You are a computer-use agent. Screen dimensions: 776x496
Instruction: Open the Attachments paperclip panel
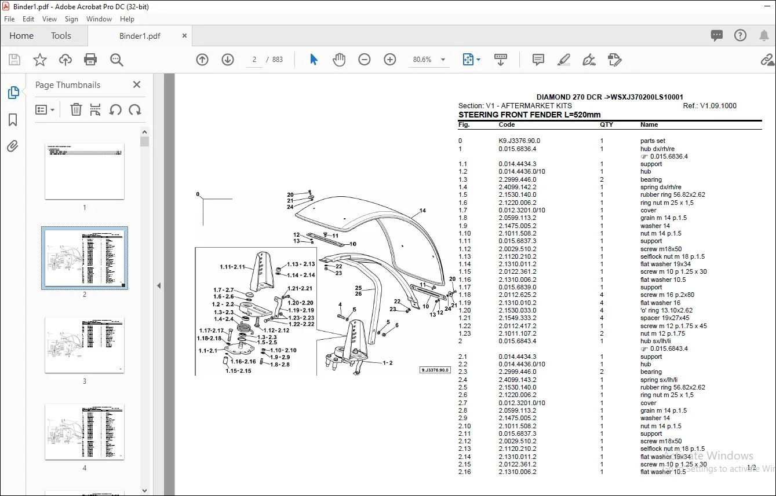tap(13, 146)
